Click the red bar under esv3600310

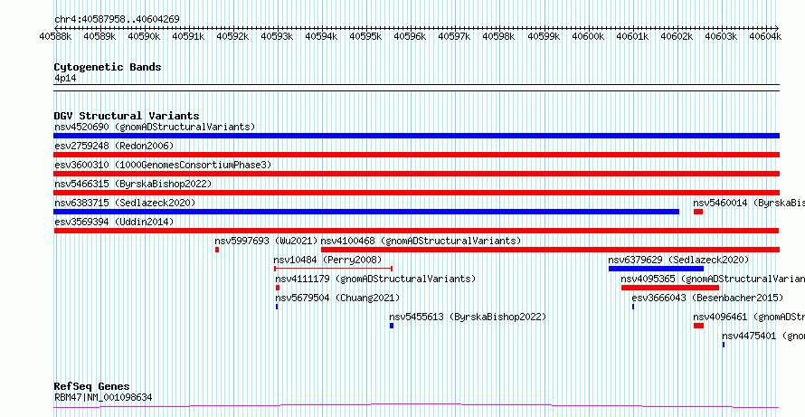pyautogui.click(x=416, y=174)
